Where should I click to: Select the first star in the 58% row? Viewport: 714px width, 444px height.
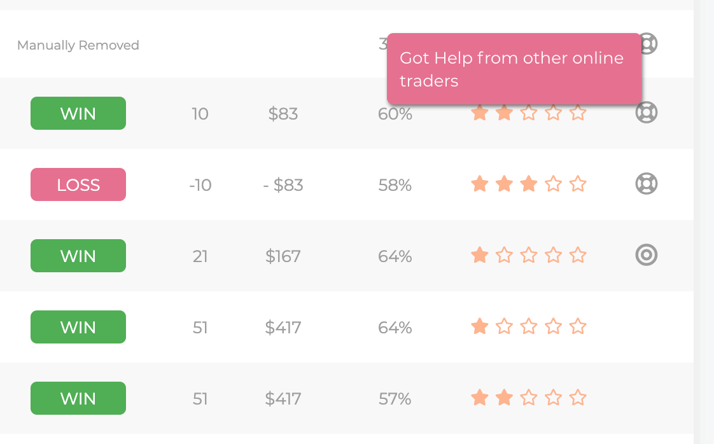click(479, 184)
